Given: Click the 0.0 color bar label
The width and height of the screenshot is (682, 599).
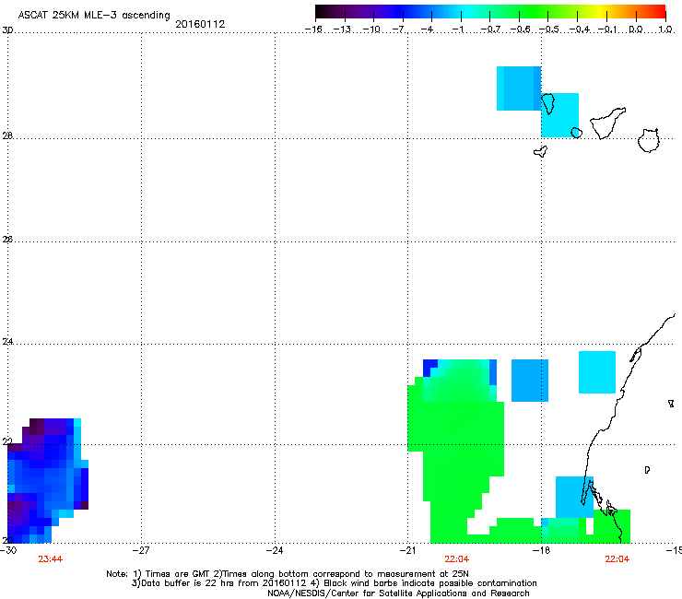Looking at the screenshot, I should point(636,29).
